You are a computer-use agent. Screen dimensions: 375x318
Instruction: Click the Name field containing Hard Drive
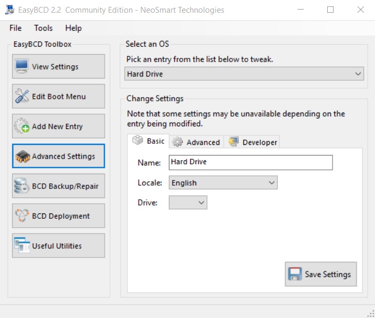251,162
